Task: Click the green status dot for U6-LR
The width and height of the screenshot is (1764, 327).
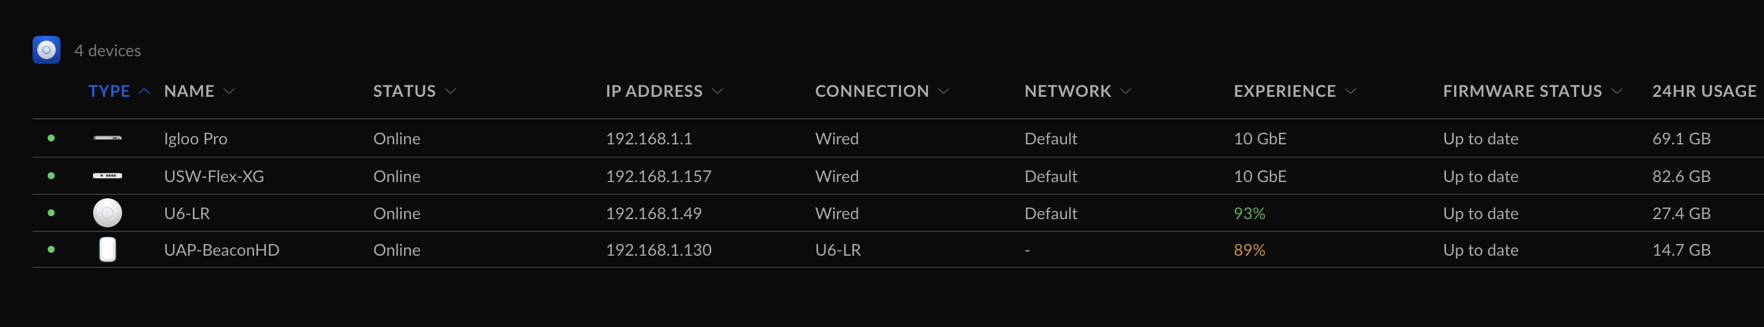Action: click(x=51, y=213)
